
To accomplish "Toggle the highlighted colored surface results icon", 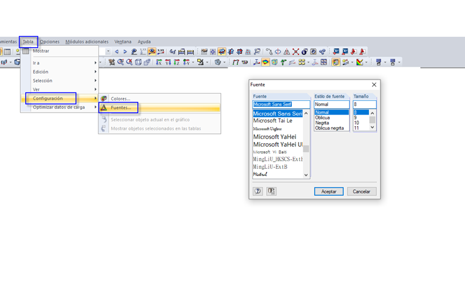I will coord(266,62).
